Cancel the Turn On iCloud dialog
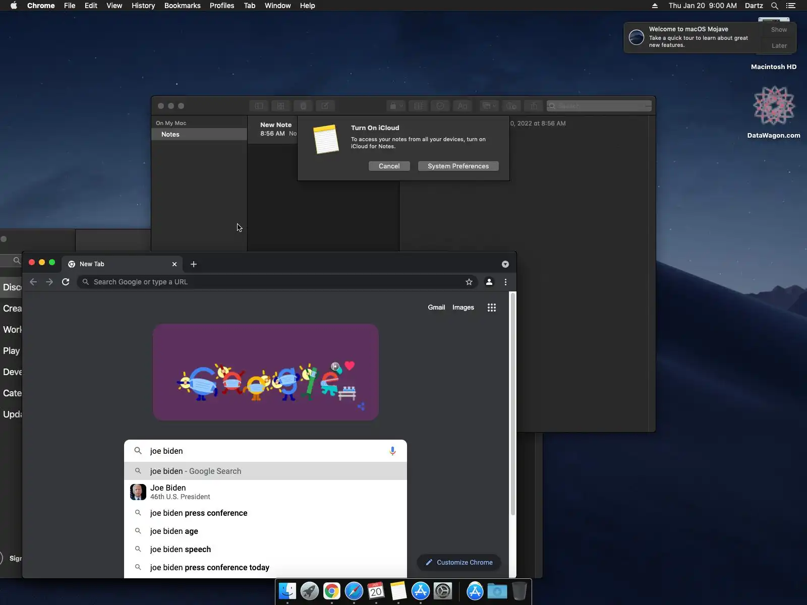This screenshot has width=807, height=605. [x=389, y=166]
